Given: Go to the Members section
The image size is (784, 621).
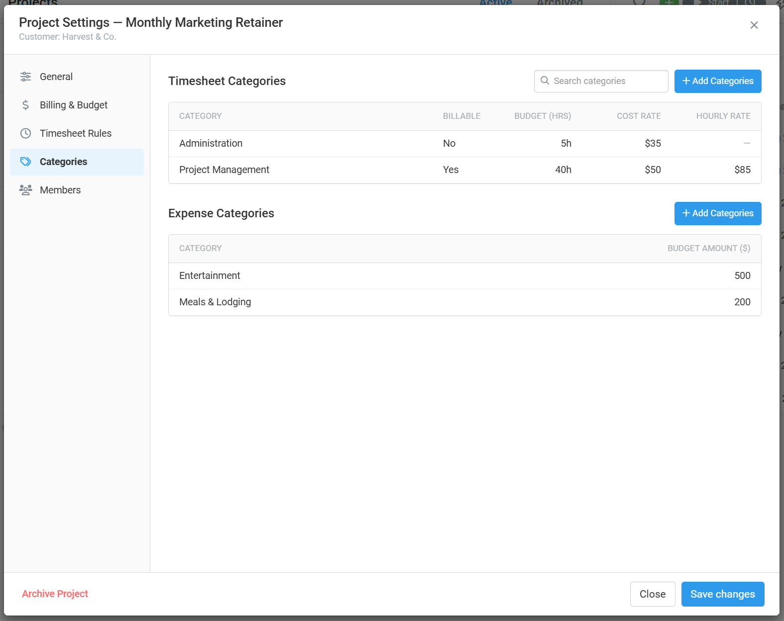Looking at the screenshot, I should (x=77, y=190).
